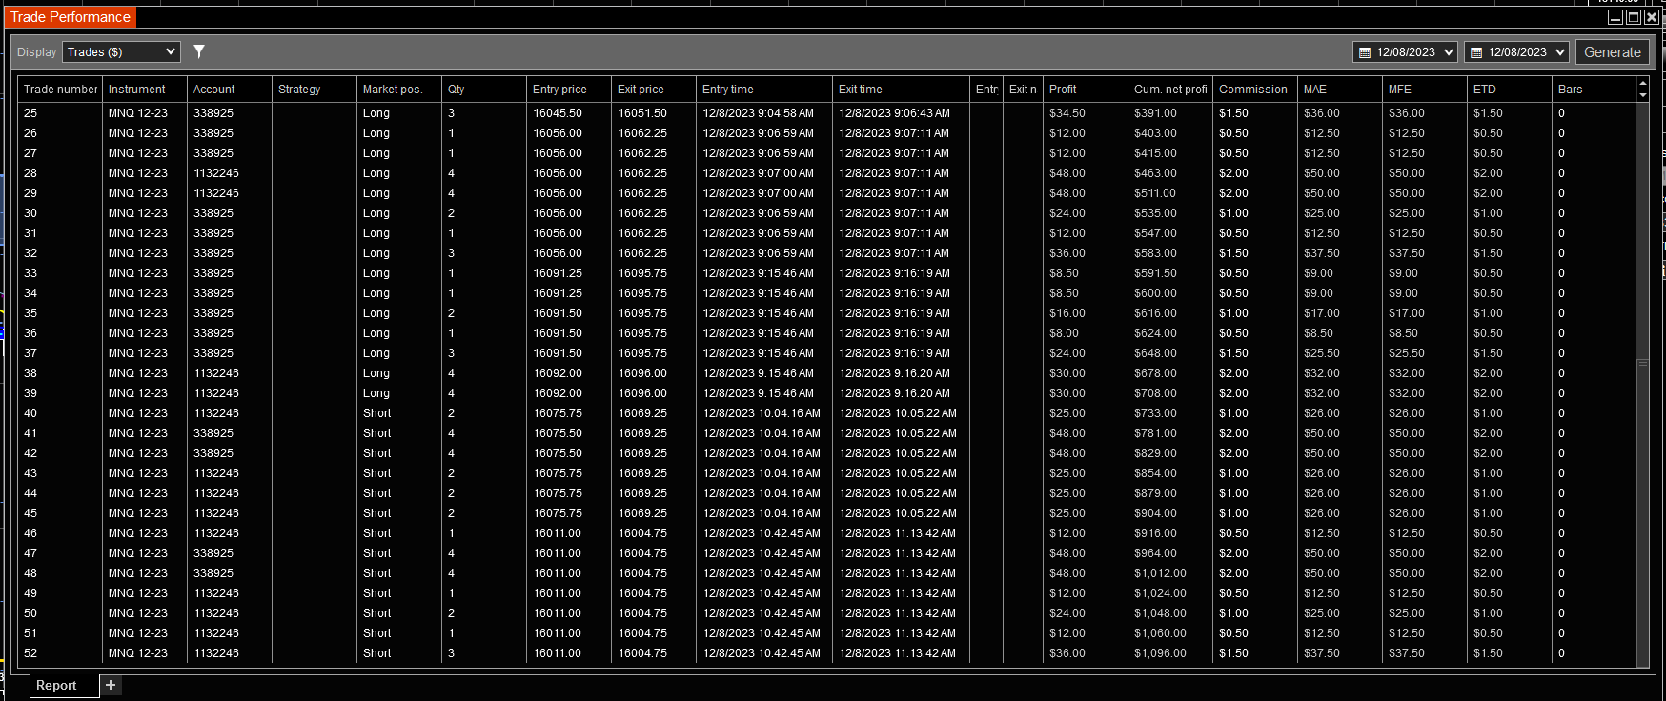
Task: Sort by the Exit price column header
Action: click(654, 90)
